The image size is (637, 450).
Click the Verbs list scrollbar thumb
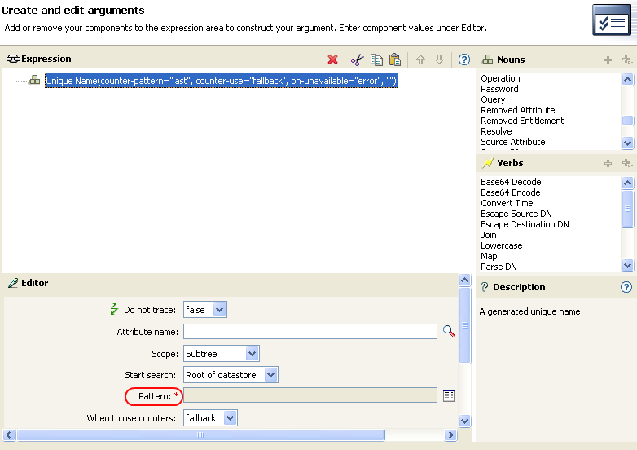[627, 209]
